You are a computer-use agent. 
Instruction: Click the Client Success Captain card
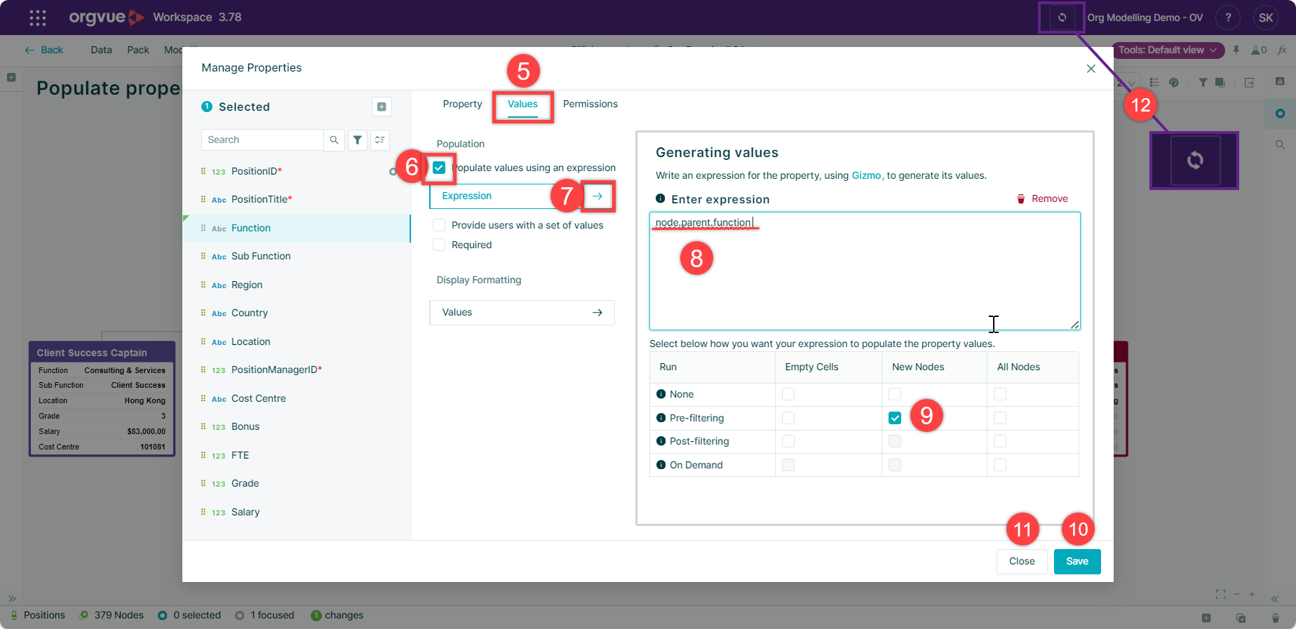coord(102,399)
